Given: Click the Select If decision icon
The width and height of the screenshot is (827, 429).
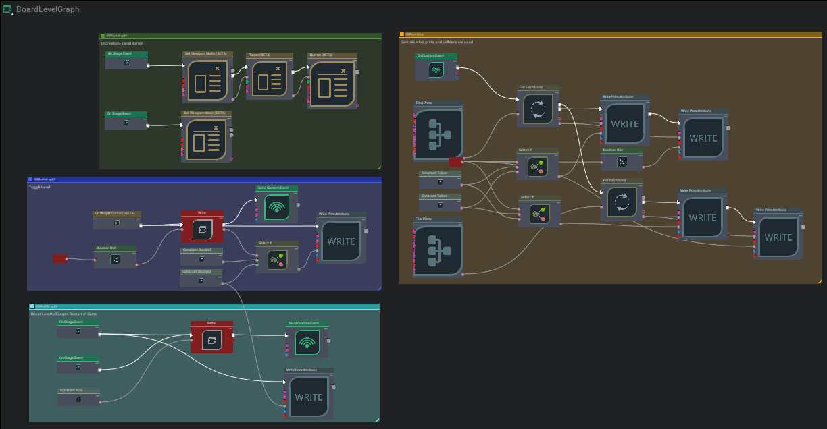Looking at the screenshot, I should [537, 166].
